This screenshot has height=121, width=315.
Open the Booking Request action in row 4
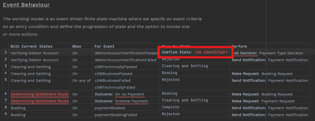point(277,74)
